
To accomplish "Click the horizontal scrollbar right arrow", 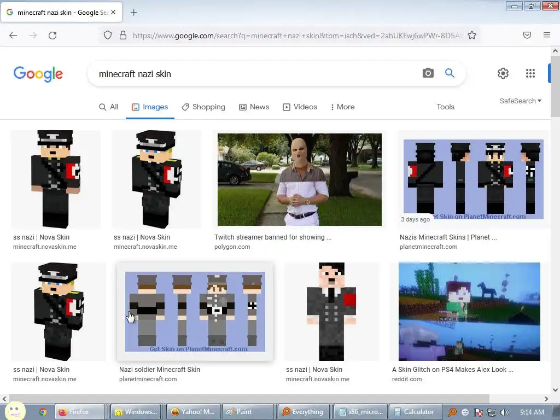I will pyautogui.click(x=546, y=399).
